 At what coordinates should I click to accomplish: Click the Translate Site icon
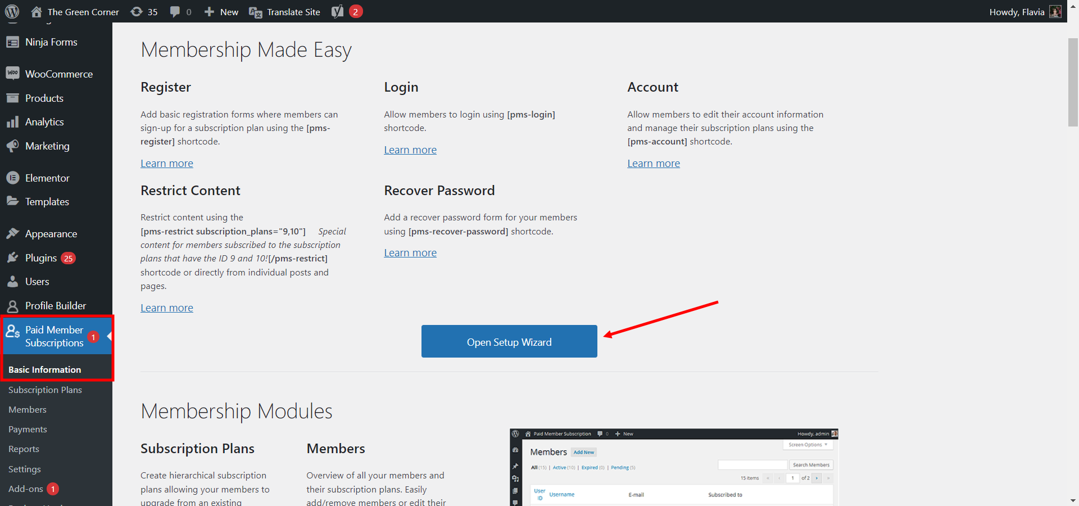(x=256, y=12)
